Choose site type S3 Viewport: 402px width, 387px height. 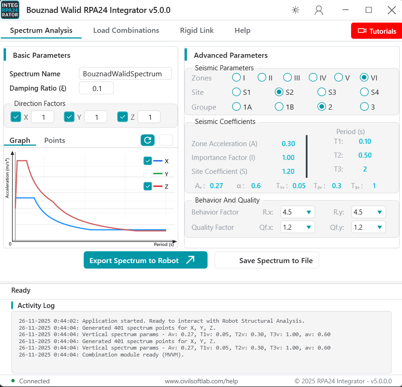(322, 92)
